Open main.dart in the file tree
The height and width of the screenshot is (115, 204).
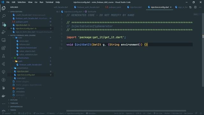[21, 78]
